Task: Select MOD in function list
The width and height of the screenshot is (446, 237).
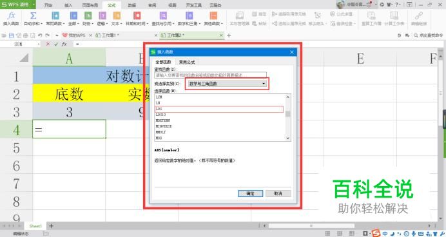Action: [x=219, y=138]
